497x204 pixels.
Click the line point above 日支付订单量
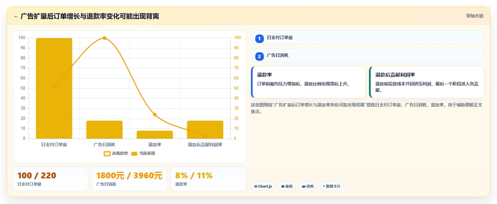point(54,86)
